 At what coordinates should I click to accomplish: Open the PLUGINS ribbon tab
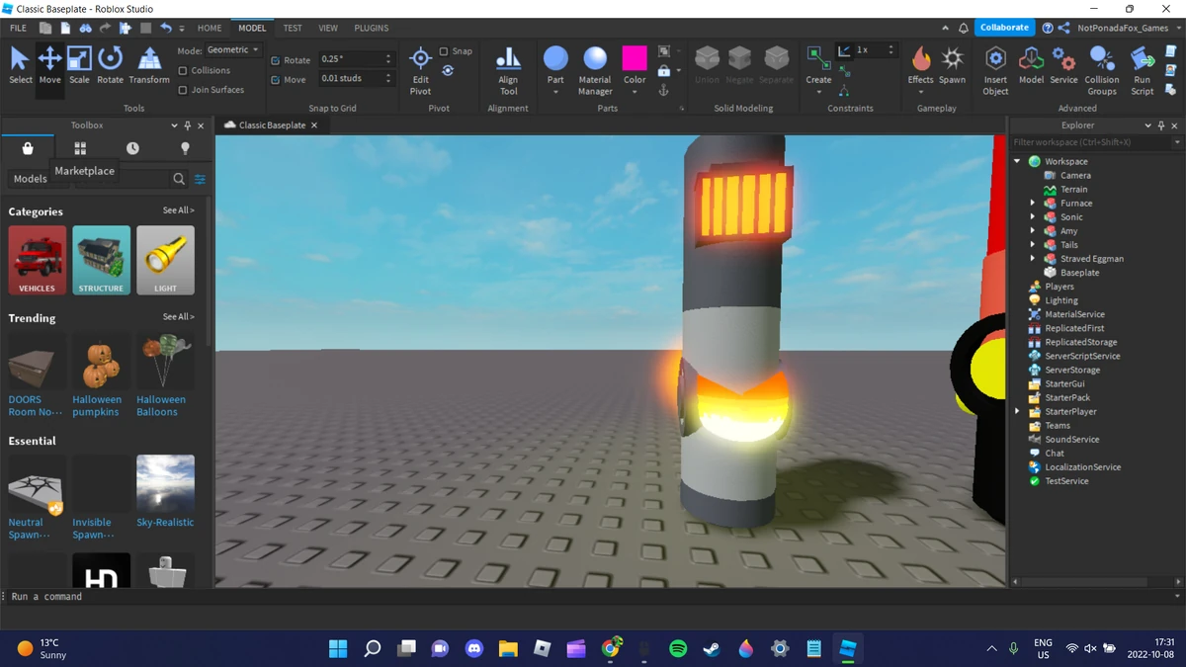pyautogui.click(x=371, y=28)
